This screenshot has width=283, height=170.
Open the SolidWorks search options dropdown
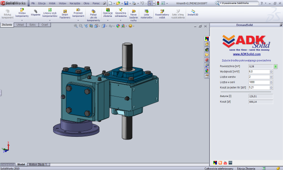[220, 3]
